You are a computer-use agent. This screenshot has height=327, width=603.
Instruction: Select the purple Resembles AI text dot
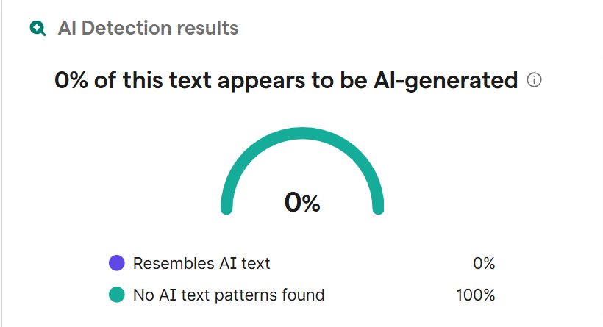pos(116,263)
